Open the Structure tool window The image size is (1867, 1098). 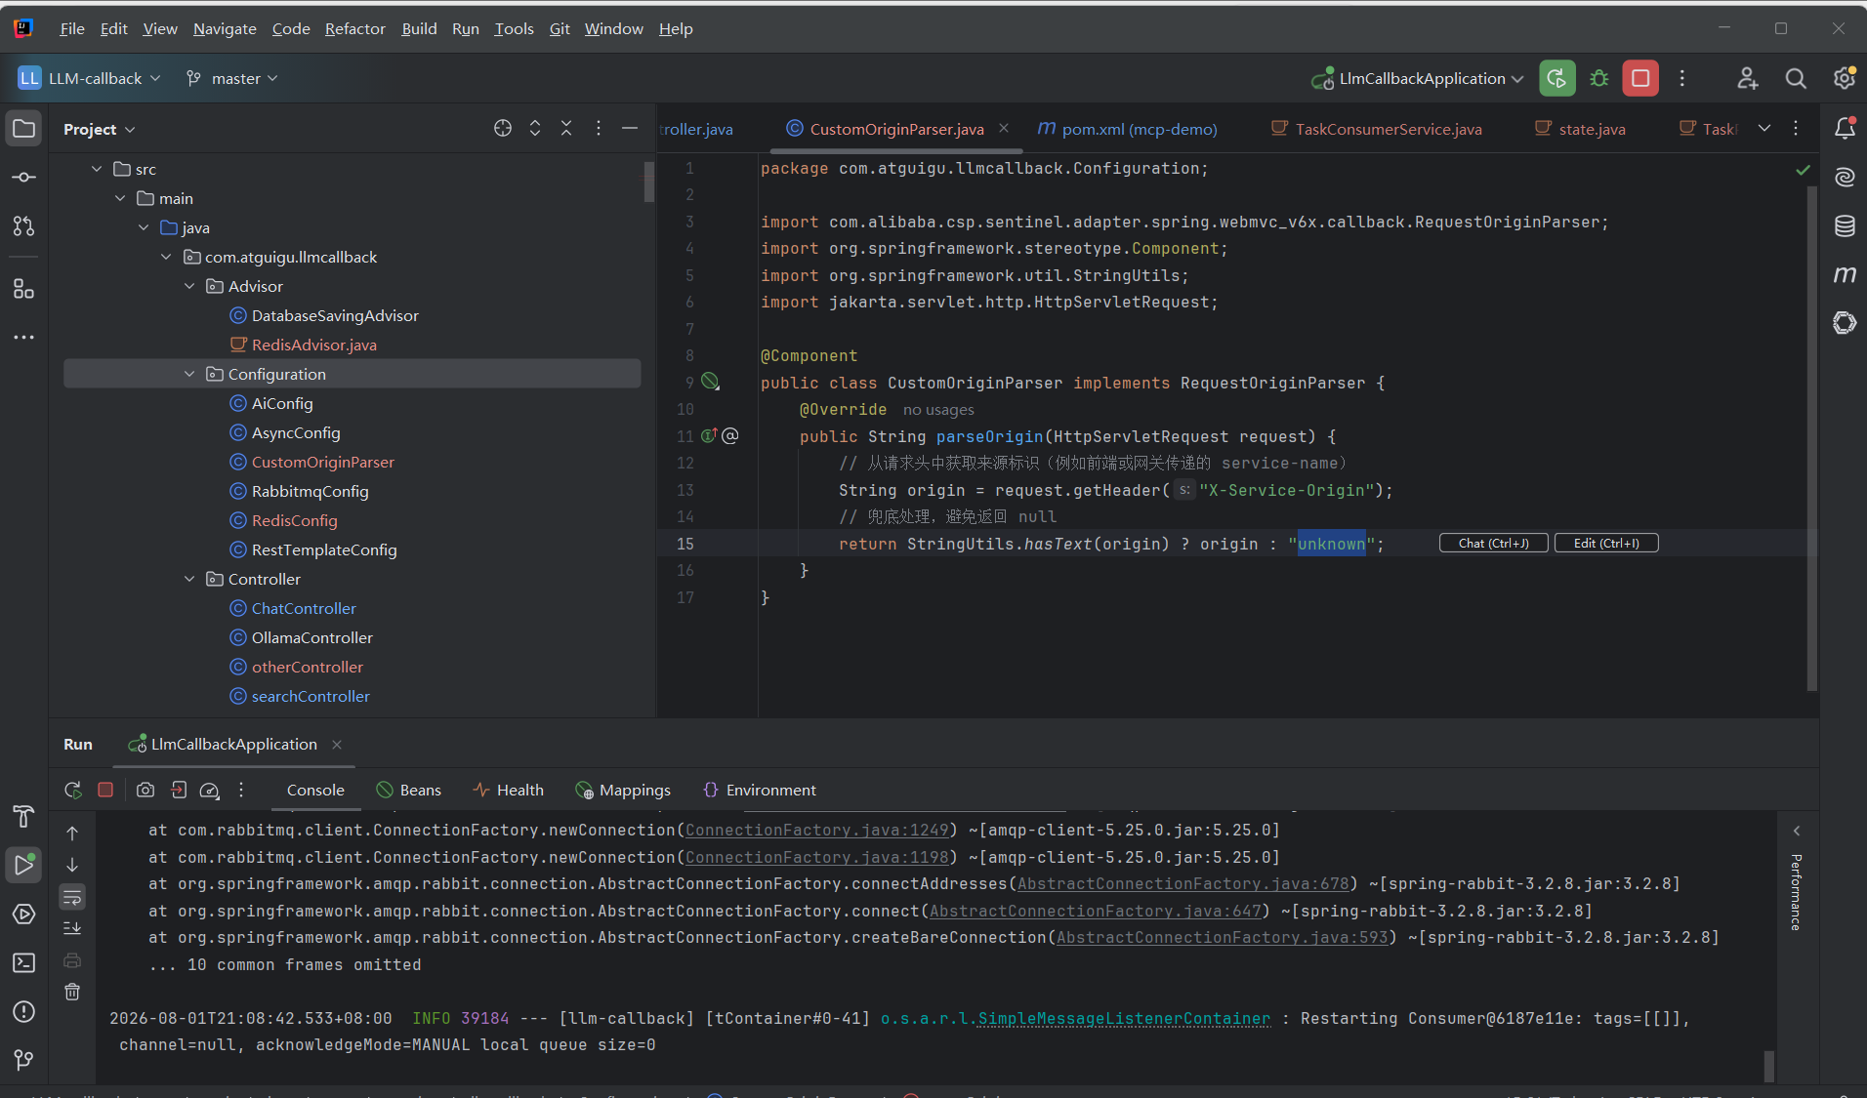click(x=24, y=289)
